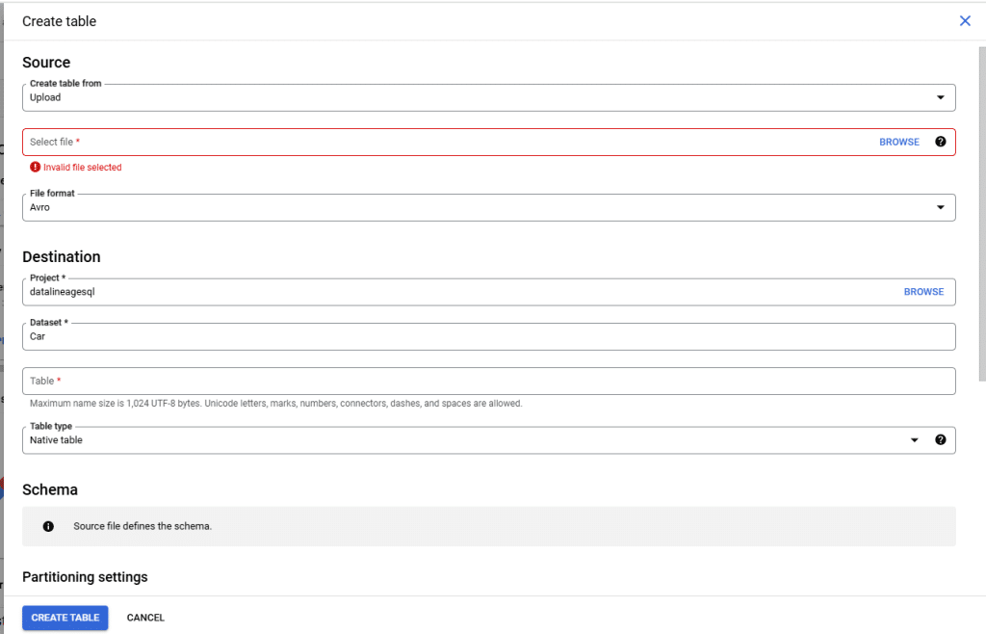986x634 pixels.
Task: Open the "Create table from" dropdown
Action: point(489,97)
